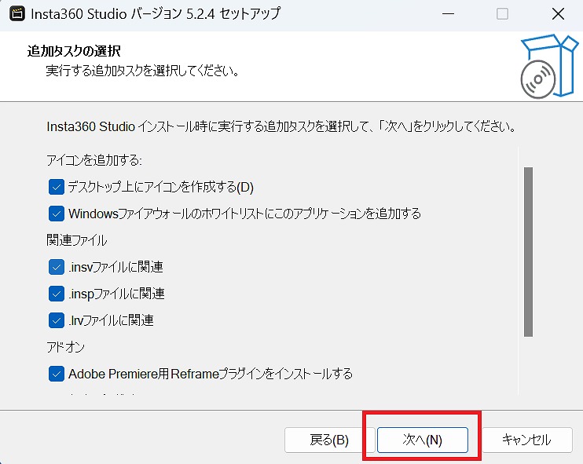583x464 pixels.
Task: Click the アドオン section label
Action: click(x=65, y=347)
